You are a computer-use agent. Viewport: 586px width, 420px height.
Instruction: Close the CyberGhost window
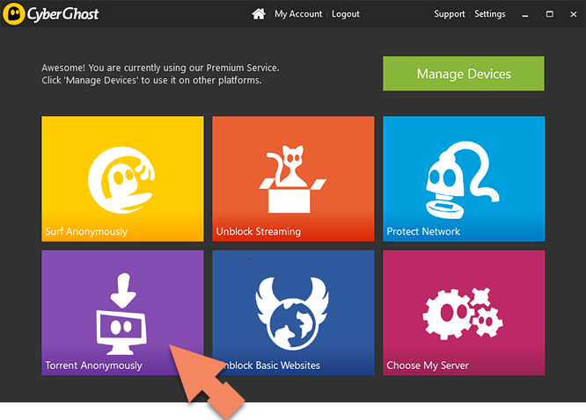574,14
